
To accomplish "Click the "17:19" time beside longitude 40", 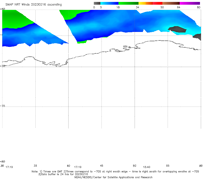I will [78, 167].
